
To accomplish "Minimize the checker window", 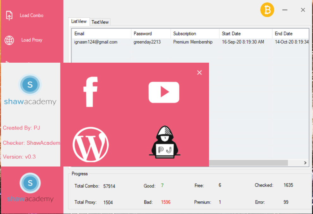I will tap(285, 10).
